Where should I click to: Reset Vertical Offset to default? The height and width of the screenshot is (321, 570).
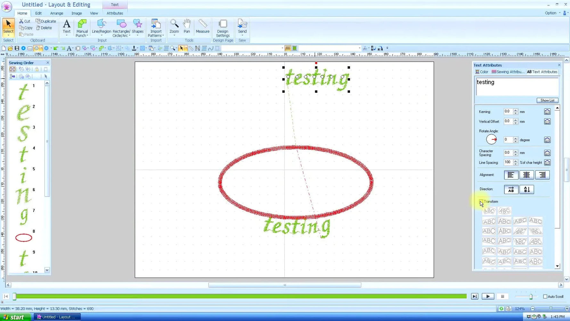[547, 122]
